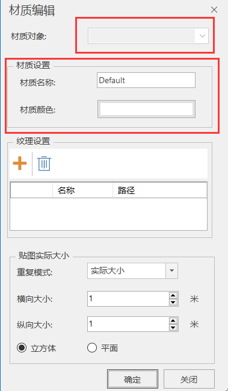Click the 名称 column header
The width and height of the screenshot is (228, 391).
pos(82,191)
